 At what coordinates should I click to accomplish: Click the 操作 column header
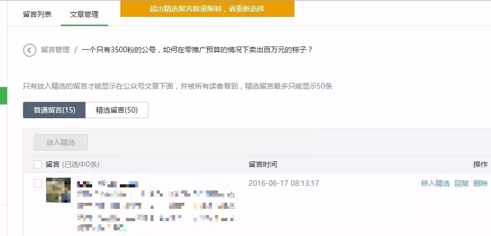point(480,164)
